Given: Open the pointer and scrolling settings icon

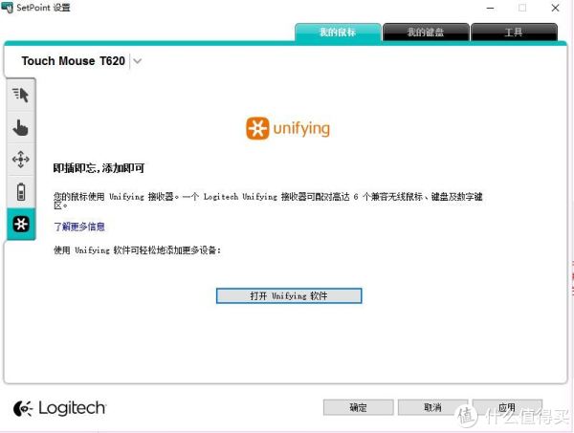Looking at the screenshot, I should click(x=21, y=95).
